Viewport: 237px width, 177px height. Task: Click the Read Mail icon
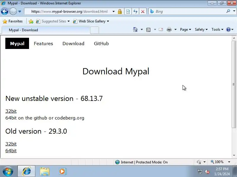click(x=161, y=29)
